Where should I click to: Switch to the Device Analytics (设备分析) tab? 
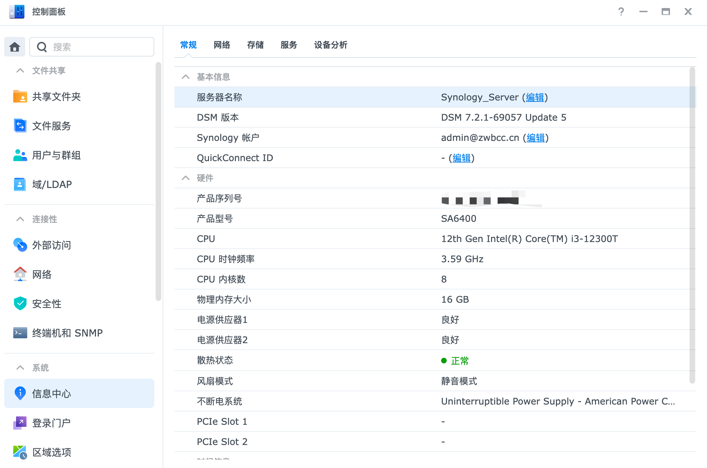point(331,45)
